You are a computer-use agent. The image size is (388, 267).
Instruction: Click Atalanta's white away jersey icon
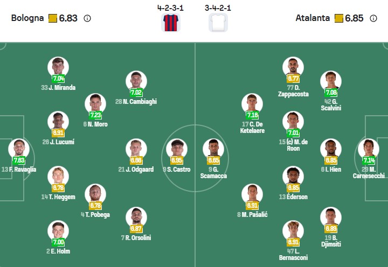218,23
